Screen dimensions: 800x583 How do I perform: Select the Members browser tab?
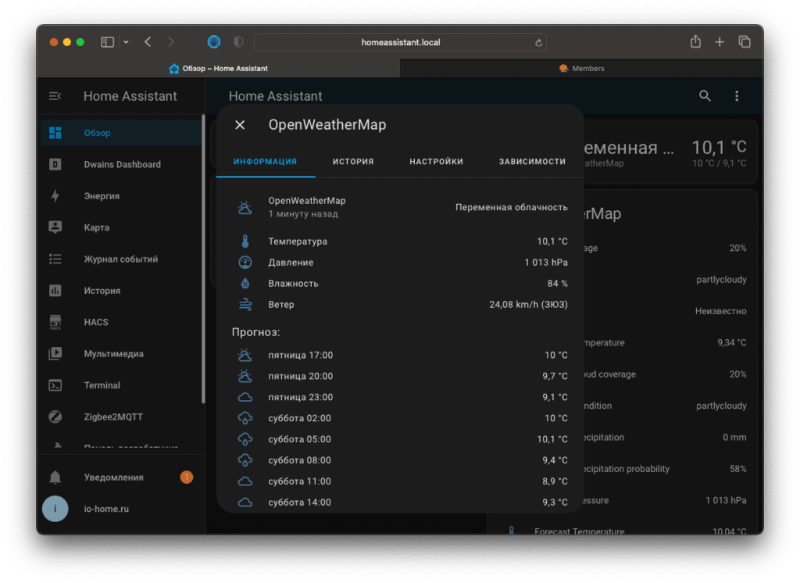[581, 69]
